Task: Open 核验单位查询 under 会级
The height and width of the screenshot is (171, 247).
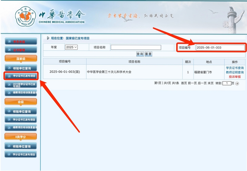Action: pyautogui.click(x=21, y=111)
